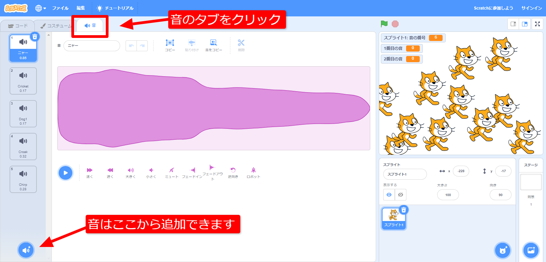Click the red stop button
Viewport: 546px width, 262px height.
click(395, 24)
